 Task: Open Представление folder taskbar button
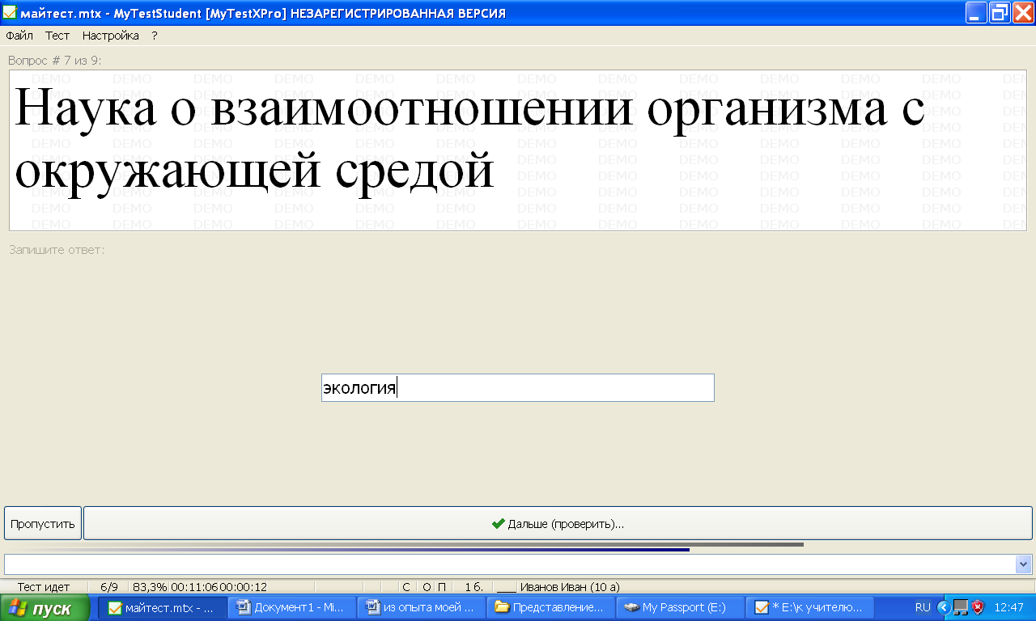550,607
